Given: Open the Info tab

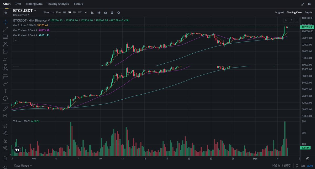Looking at the screenshot, I should coord(18,4).
